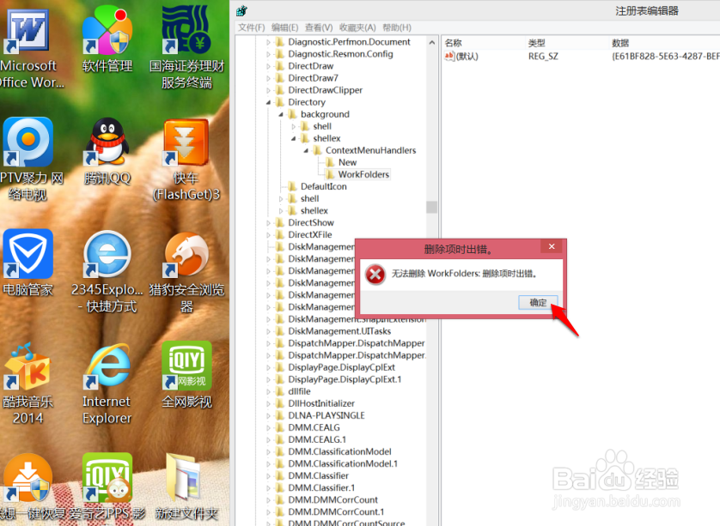Click the DirectDraw7 folder icon

(x=279, y=78)
